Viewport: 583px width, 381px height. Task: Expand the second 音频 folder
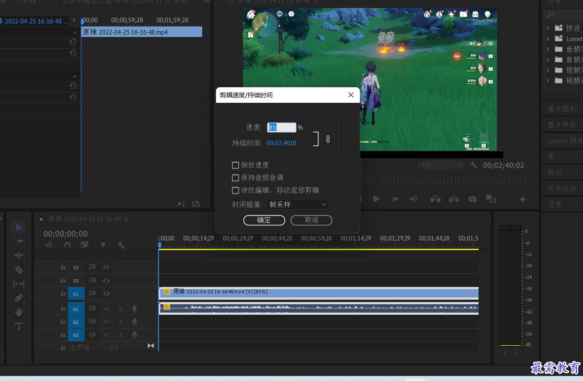tap(548, 60)
